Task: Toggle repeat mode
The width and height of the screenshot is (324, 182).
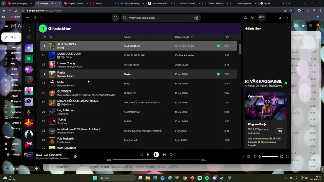Action: [x=171, y=154]
